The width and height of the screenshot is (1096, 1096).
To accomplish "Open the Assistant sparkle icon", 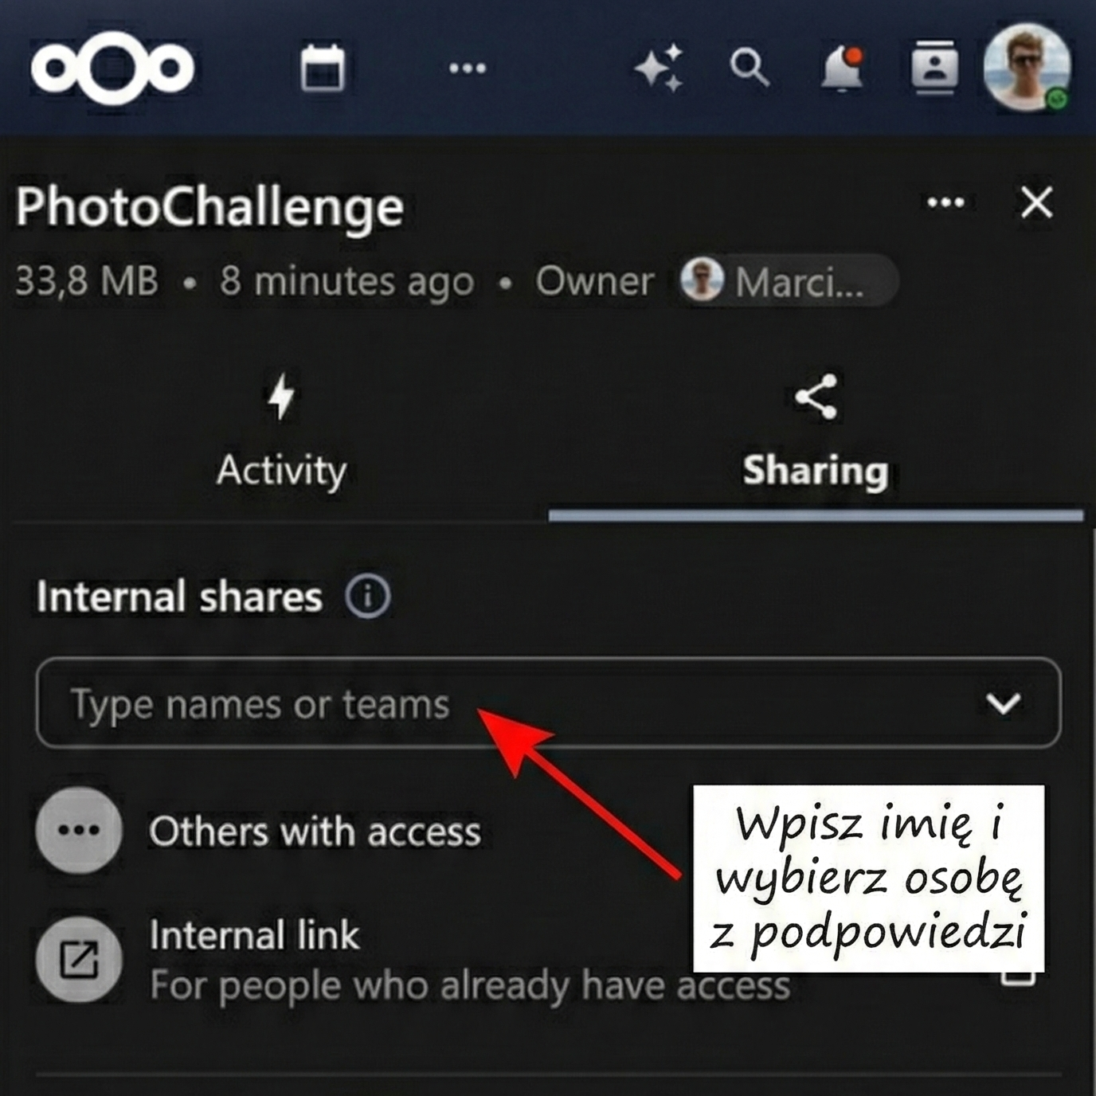I will [660, 68].
